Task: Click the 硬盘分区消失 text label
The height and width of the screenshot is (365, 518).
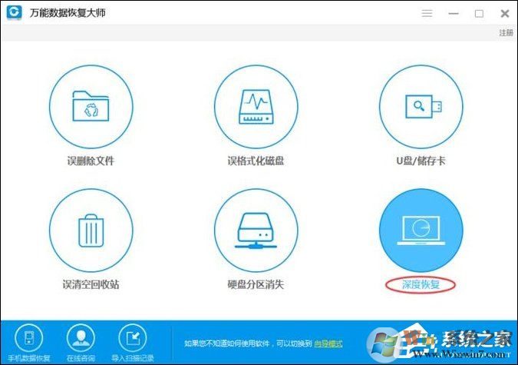Action: tap(257, 284)
